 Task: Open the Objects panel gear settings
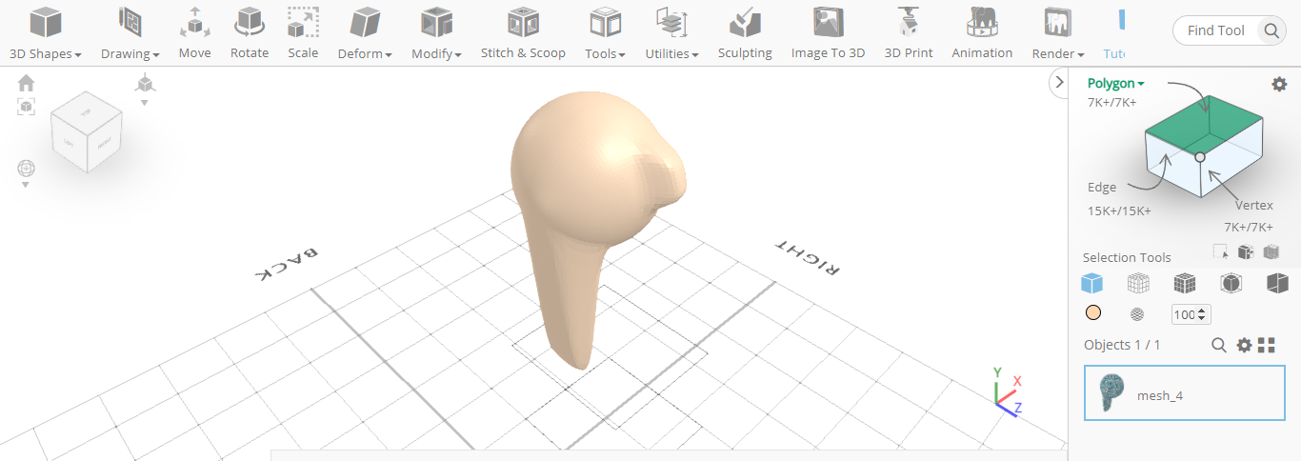point(1244,345)
